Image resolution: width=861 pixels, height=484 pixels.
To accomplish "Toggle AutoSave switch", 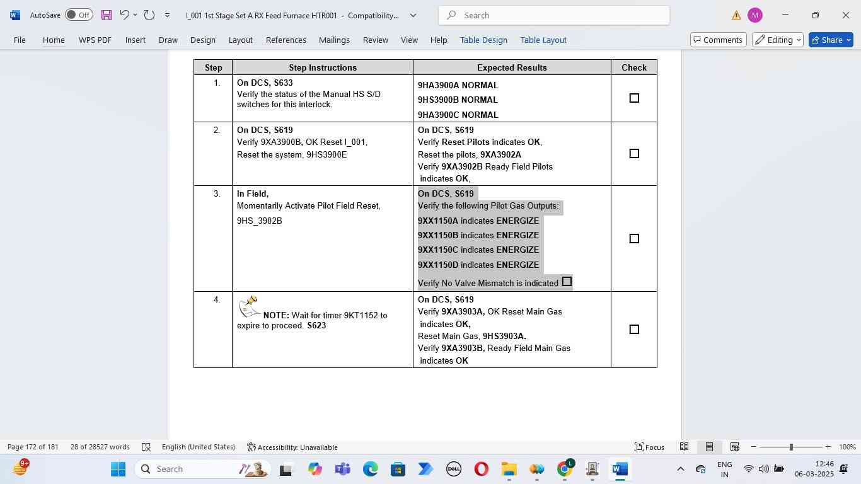I will tap(79, 15).
